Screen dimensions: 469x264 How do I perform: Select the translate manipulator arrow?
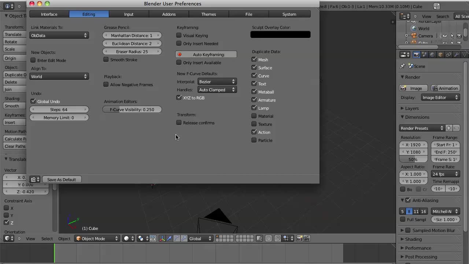click(x=169, y=238)
